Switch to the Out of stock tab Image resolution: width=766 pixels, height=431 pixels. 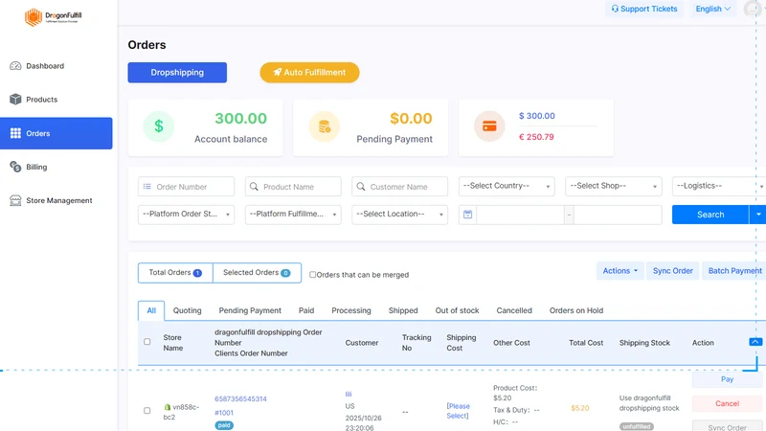coord(458,310)
